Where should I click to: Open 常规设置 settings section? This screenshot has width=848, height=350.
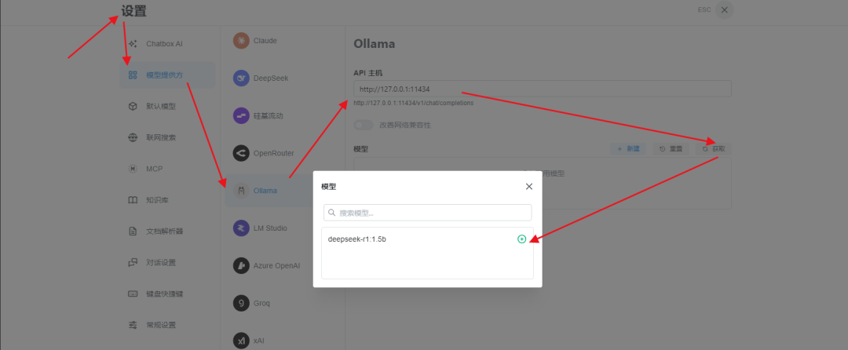pos(167,325)
